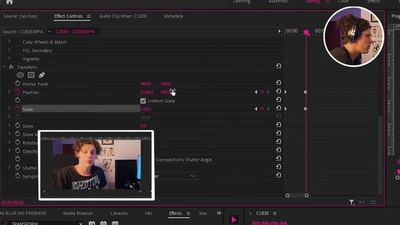Go to next Position keyframe
The image size is (400, 225).
pos(268,92)
